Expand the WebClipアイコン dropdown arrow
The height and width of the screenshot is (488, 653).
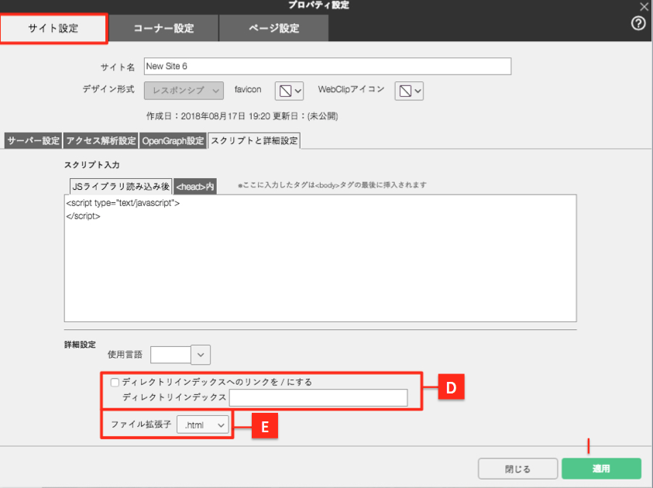coord(418,91)
